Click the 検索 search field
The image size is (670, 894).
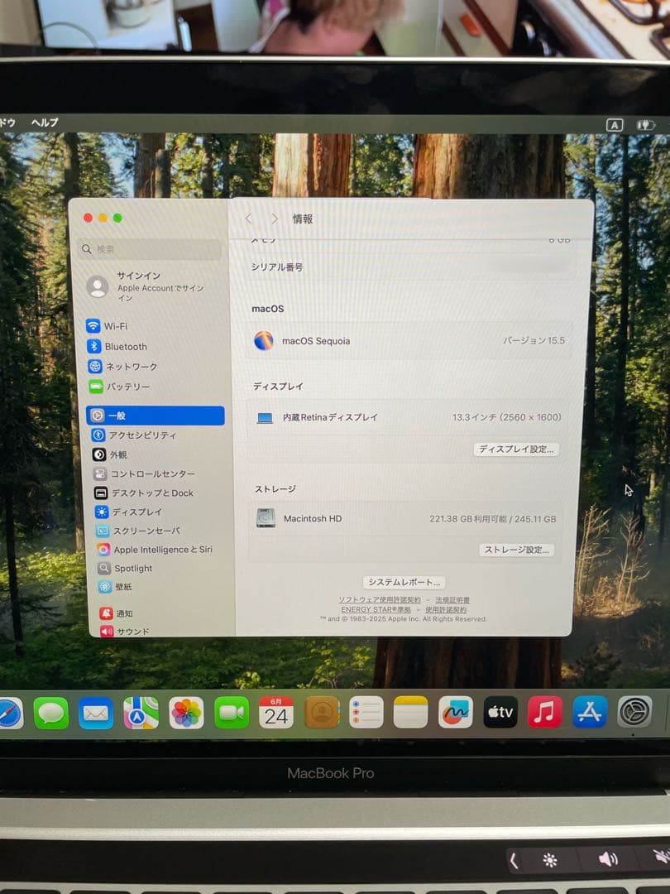coord(147,249)
